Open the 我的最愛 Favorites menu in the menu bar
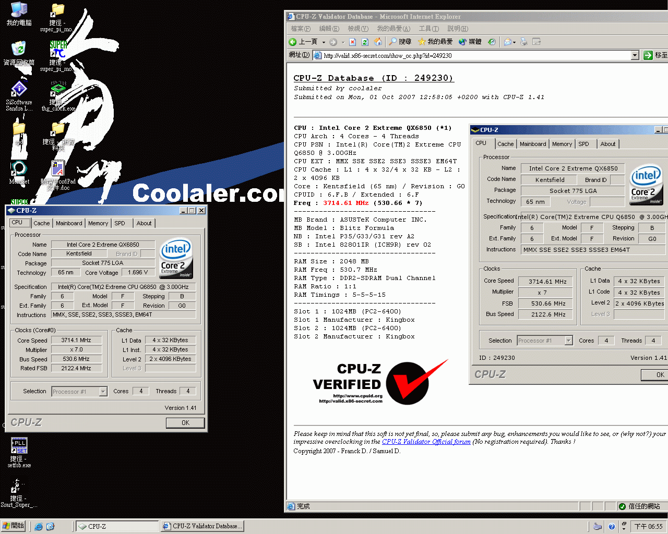This screenshot has height=534, width=668. (393, 29)
